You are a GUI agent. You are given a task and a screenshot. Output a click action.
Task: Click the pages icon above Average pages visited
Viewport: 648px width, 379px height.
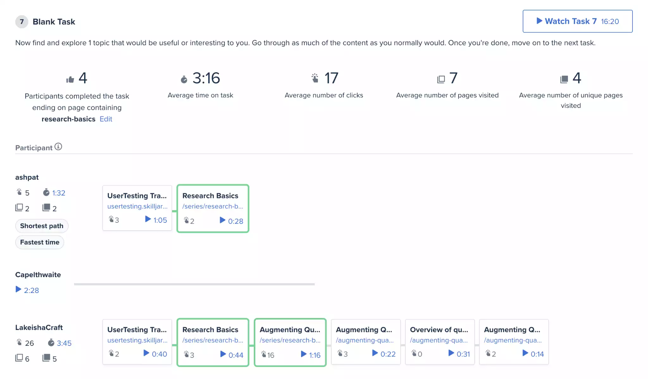440,79
